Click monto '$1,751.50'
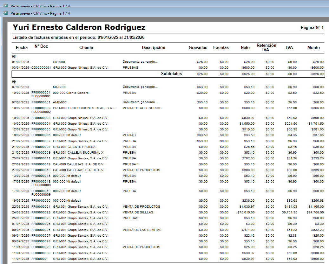 pos(316,124)
